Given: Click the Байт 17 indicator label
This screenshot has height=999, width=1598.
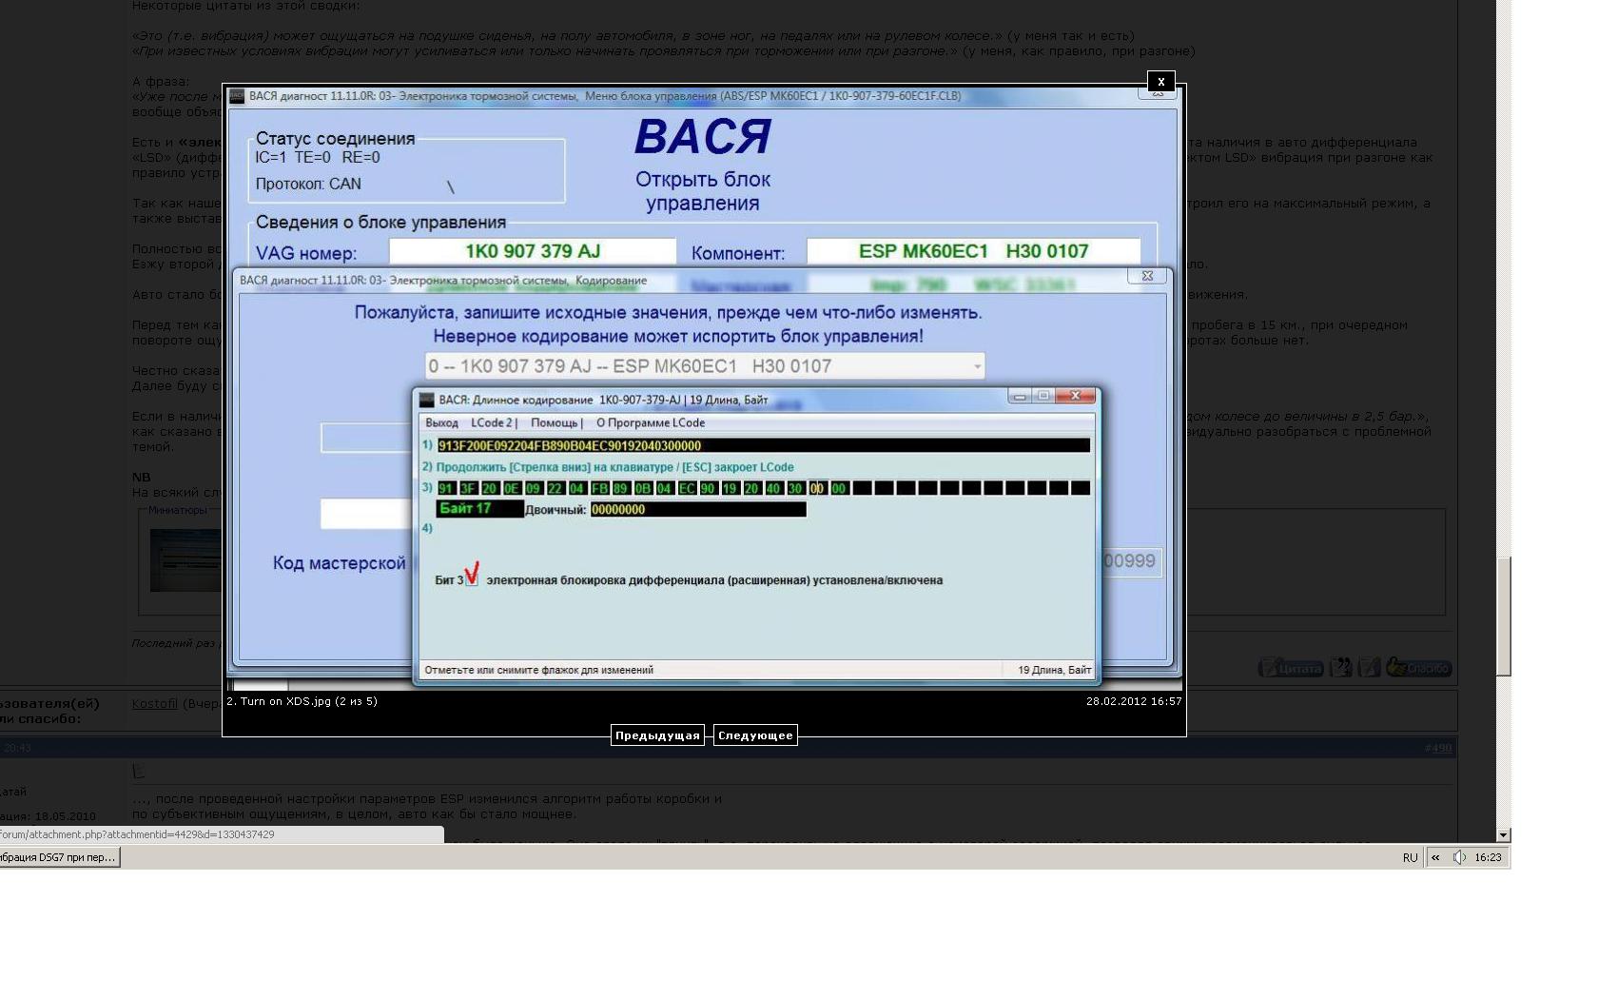Looking at the screenshot, I should [x=479, y=509].
